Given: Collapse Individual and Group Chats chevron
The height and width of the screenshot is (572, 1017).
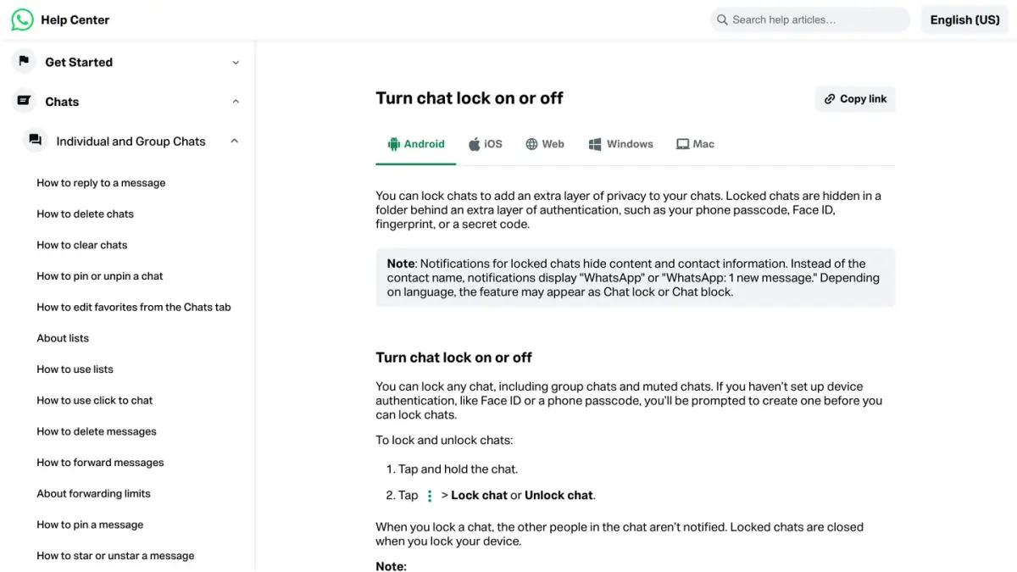Looking at the screenshot, I should click(235, 142).
